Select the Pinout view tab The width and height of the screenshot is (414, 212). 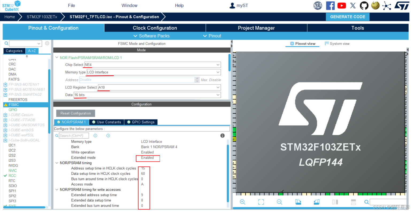click(x=303, y=44)
